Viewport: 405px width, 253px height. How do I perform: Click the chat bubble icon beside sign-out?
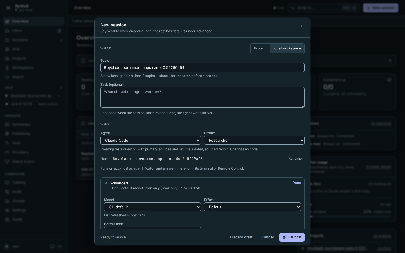(52, 247)
